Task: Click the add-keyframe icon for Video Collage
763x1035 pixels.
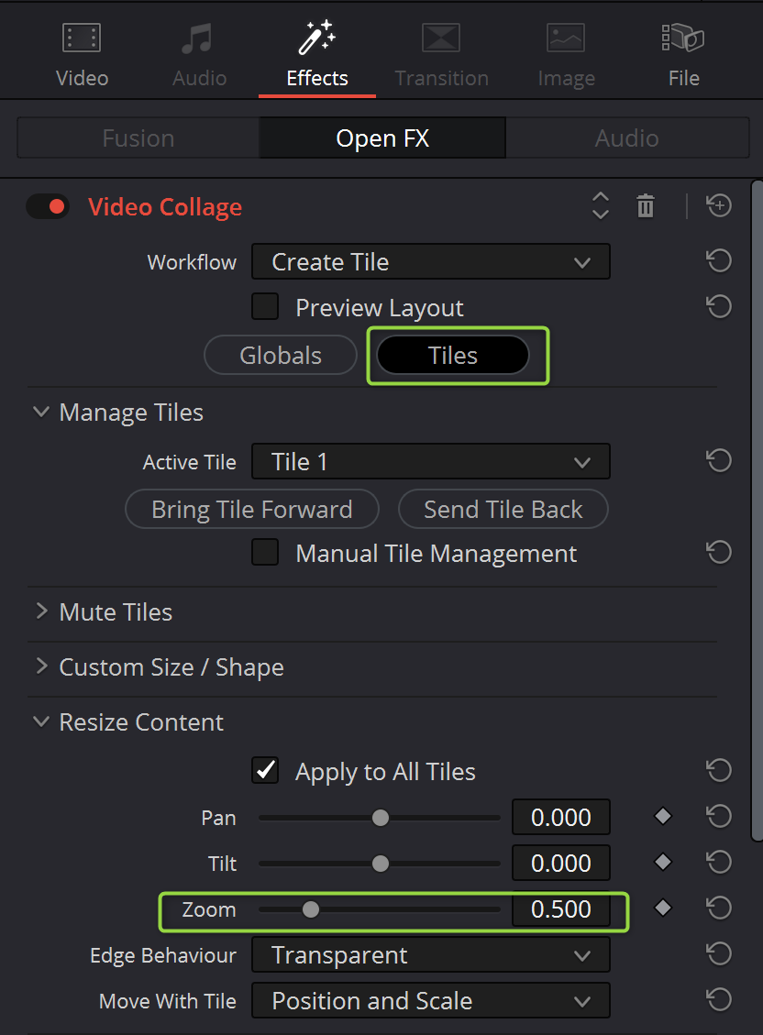Action: pyautogui.click(x=719, y=206)
